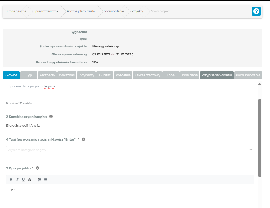Select the Przypisane wydatki tab
Image resolution: width=270 pixels, height=208 pixels.
pyautogui.click(x=217, y=75)
